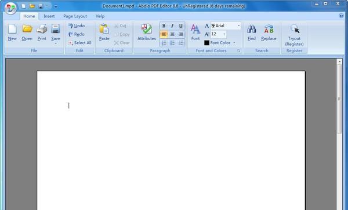Open paragraph Attributes

pos(147,32)
